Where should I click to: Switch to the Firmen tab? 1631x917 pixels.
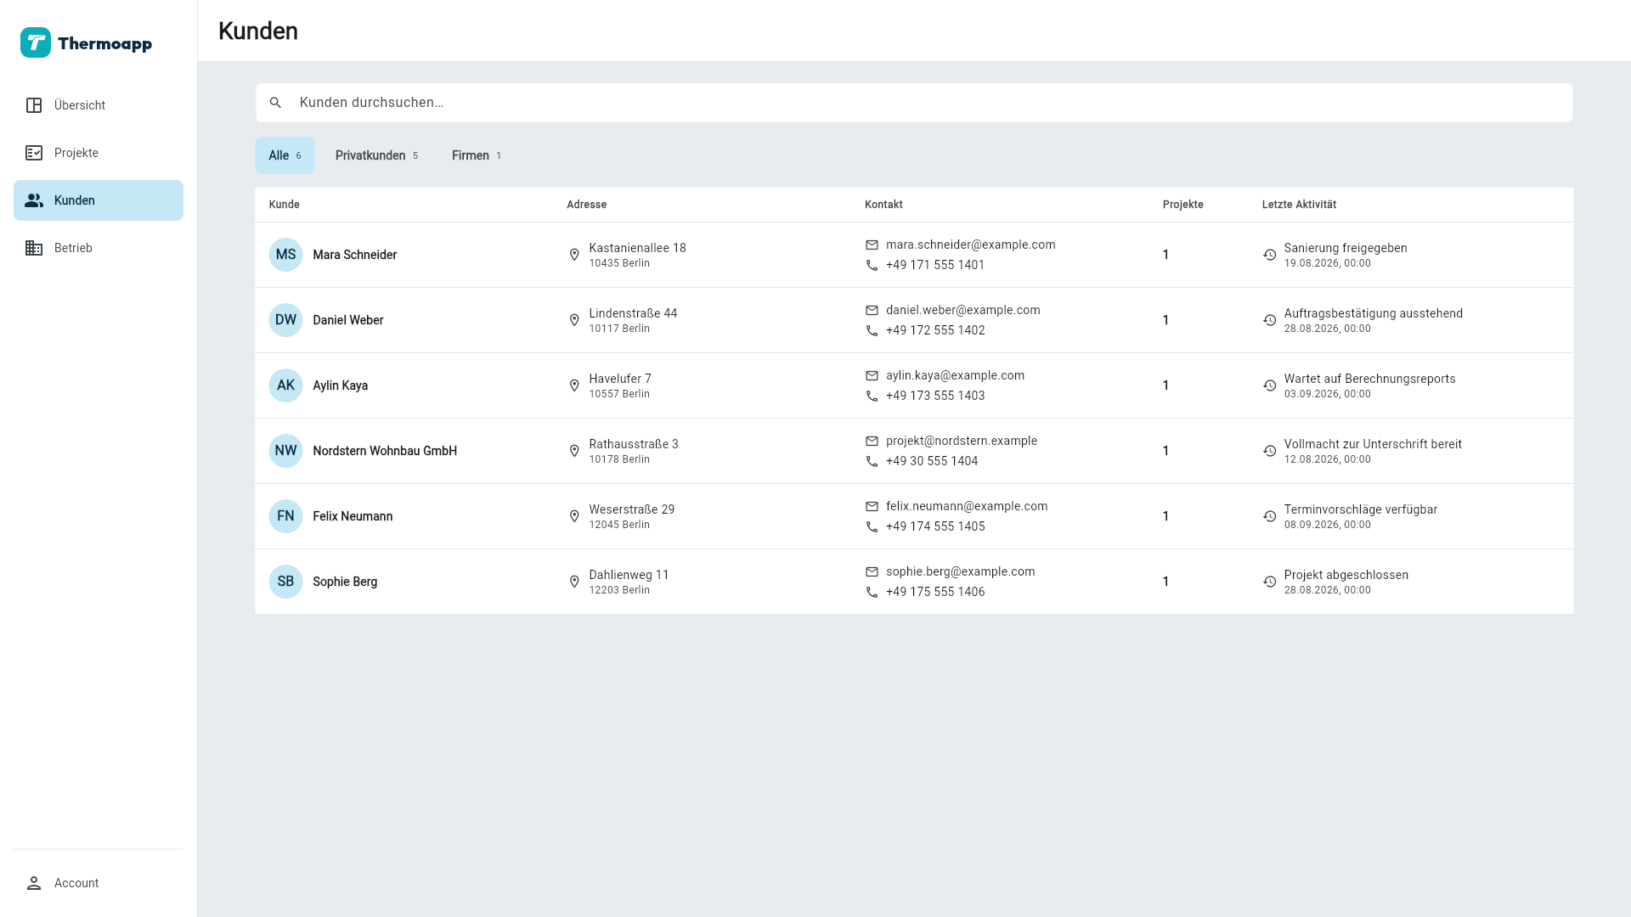point(477,155)
